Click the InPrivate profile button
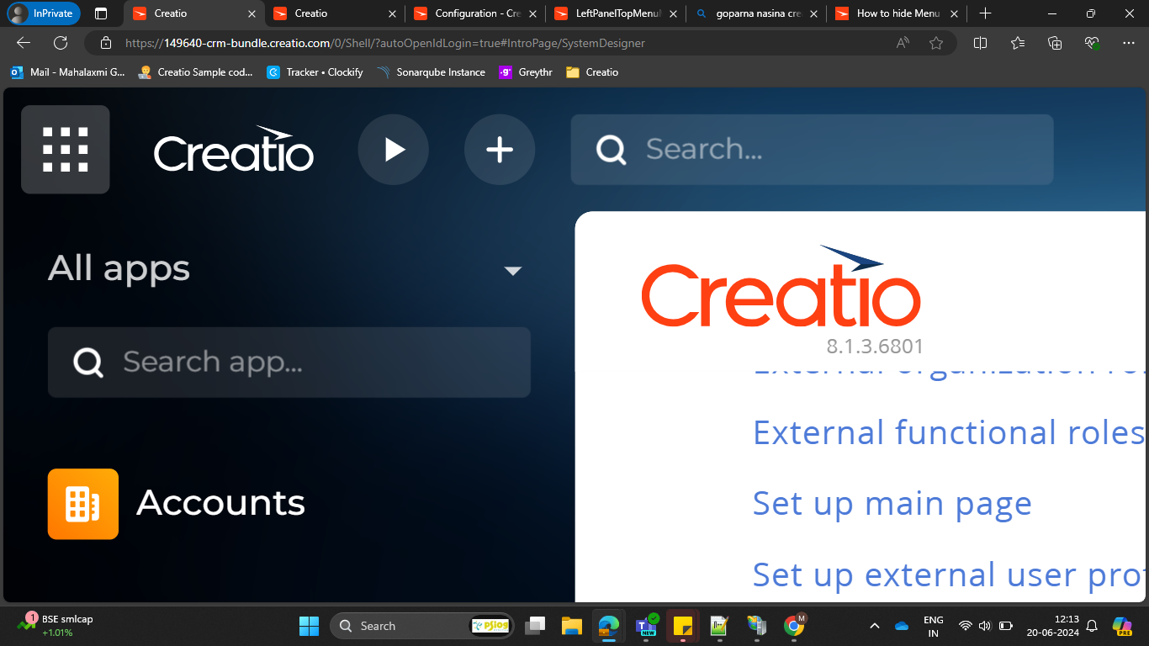 click(44, 13)
